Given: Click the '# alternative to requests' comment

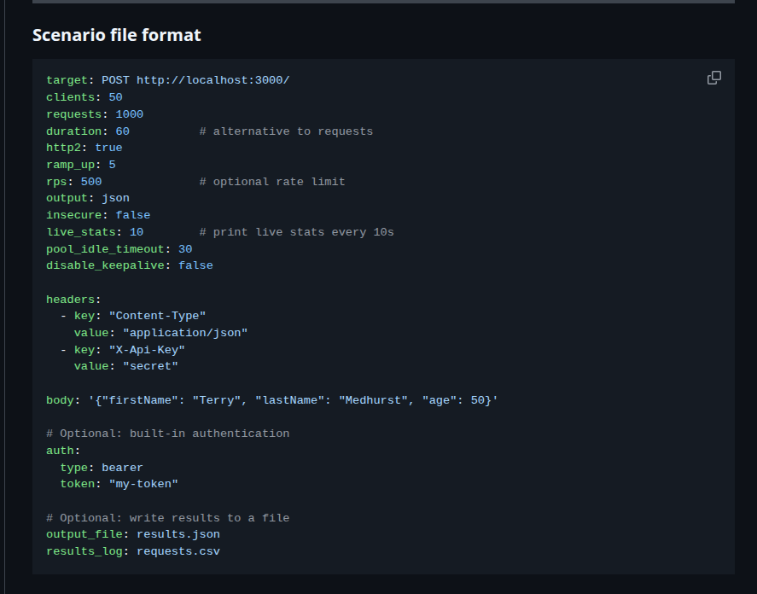Looking at the screenshot, I should click(x=286, y=131).
